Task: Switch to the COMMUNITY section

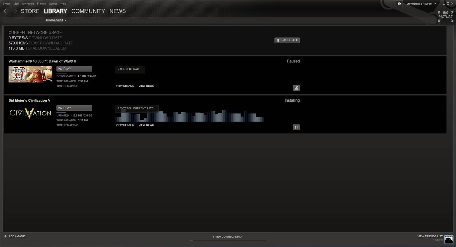Action: click(x=88, y=11)
